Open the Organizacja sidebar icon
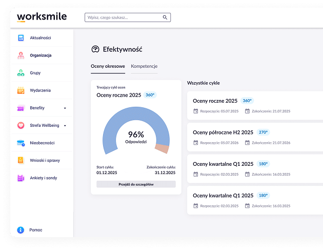The image size is (323, 250). pos(21,55)
